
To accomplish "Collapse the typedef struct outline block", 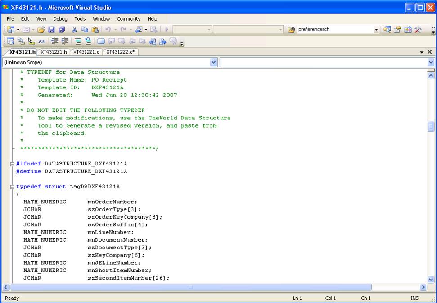I will [x=12, y=187].
